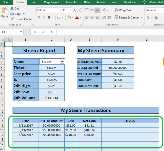Image resolution: width=164 pixels, height=151 pixels.
Task: Select Bottom Align icon
Action: point(97,10)
